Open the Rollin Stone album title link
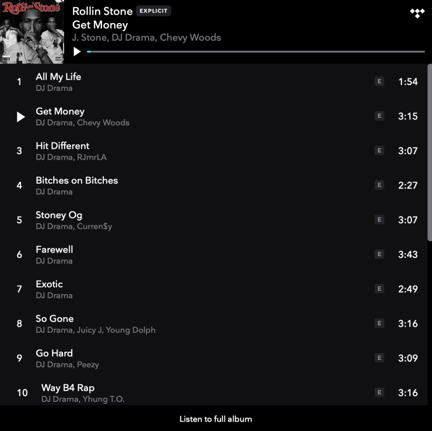Image resolution: width=432 pixels, height=431 pixels. point(103,11)
